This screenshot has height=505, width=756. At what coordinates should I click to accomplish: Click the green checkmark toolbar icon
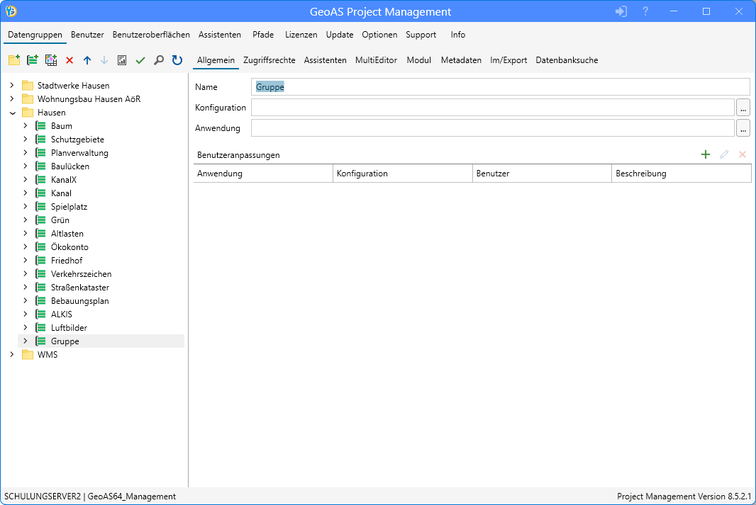point(140,61)
